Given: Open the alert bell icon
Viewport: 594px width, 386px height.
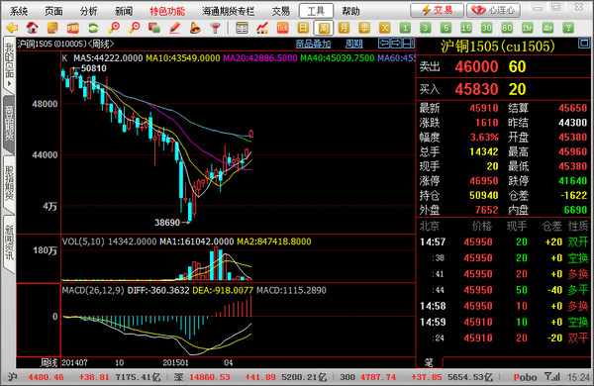Looking at the screenshot, I should click(x=195, y=28).
